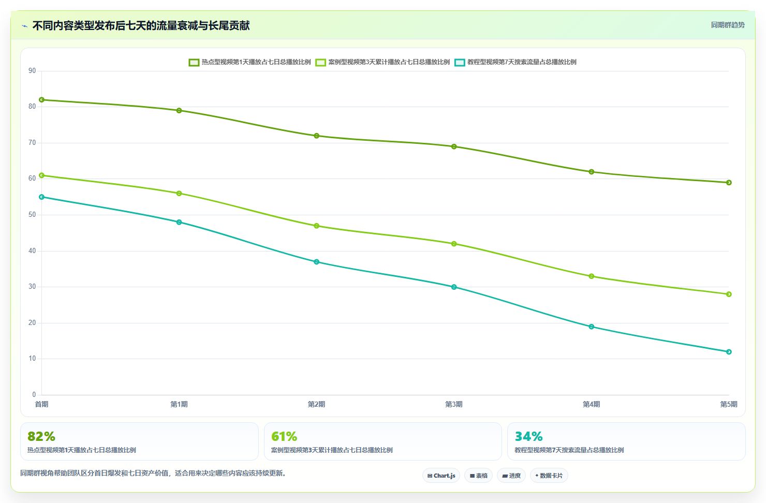Click teal data point at 首期 (55)

(42, 197)
